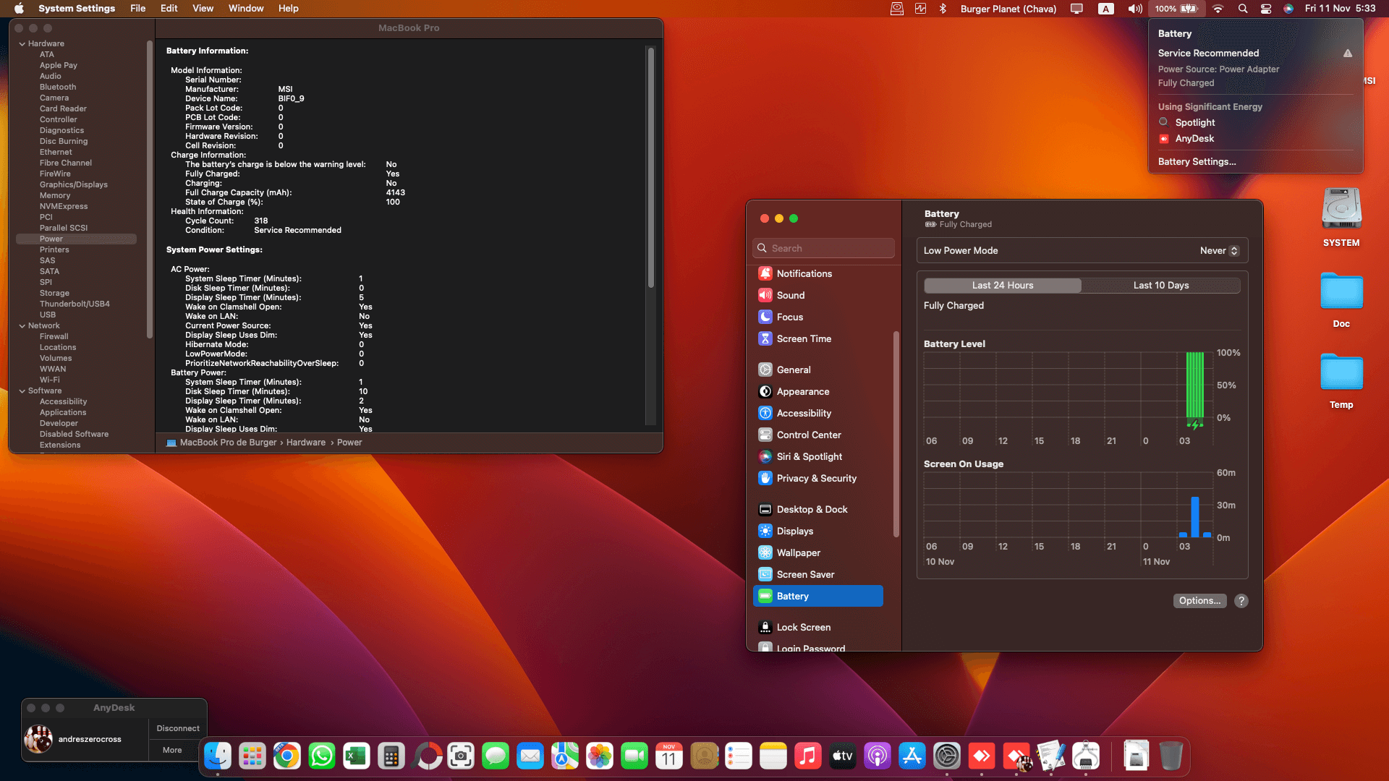
Task: Open Finder from the Dock
Action: [218, 756]
